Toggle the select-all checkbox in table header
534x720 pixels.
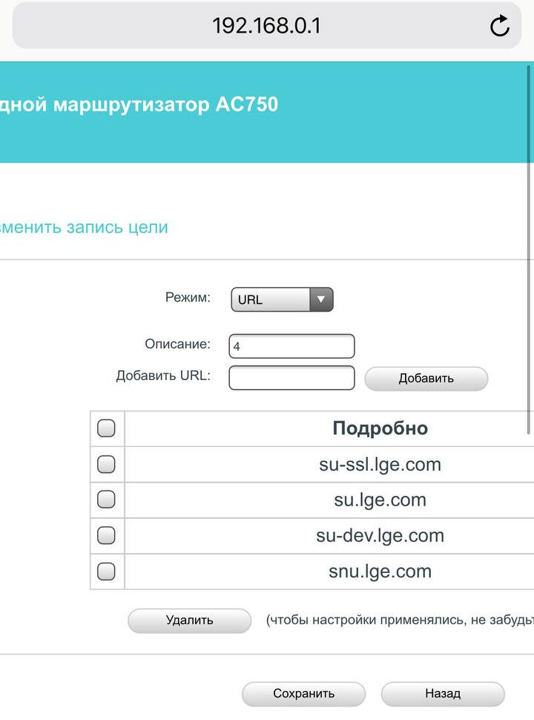tap(107, 428)
